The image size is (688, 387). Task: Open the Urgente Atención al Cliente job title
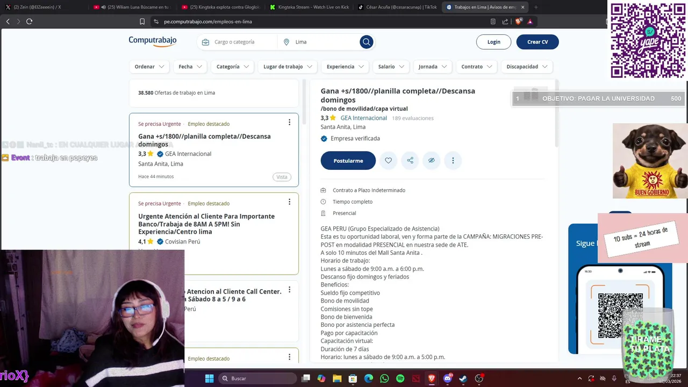[x=206, y=224]
